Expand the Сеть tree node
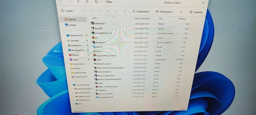This screenshot has width=256, height=115. pyautogui.click(x=73, y=103)
